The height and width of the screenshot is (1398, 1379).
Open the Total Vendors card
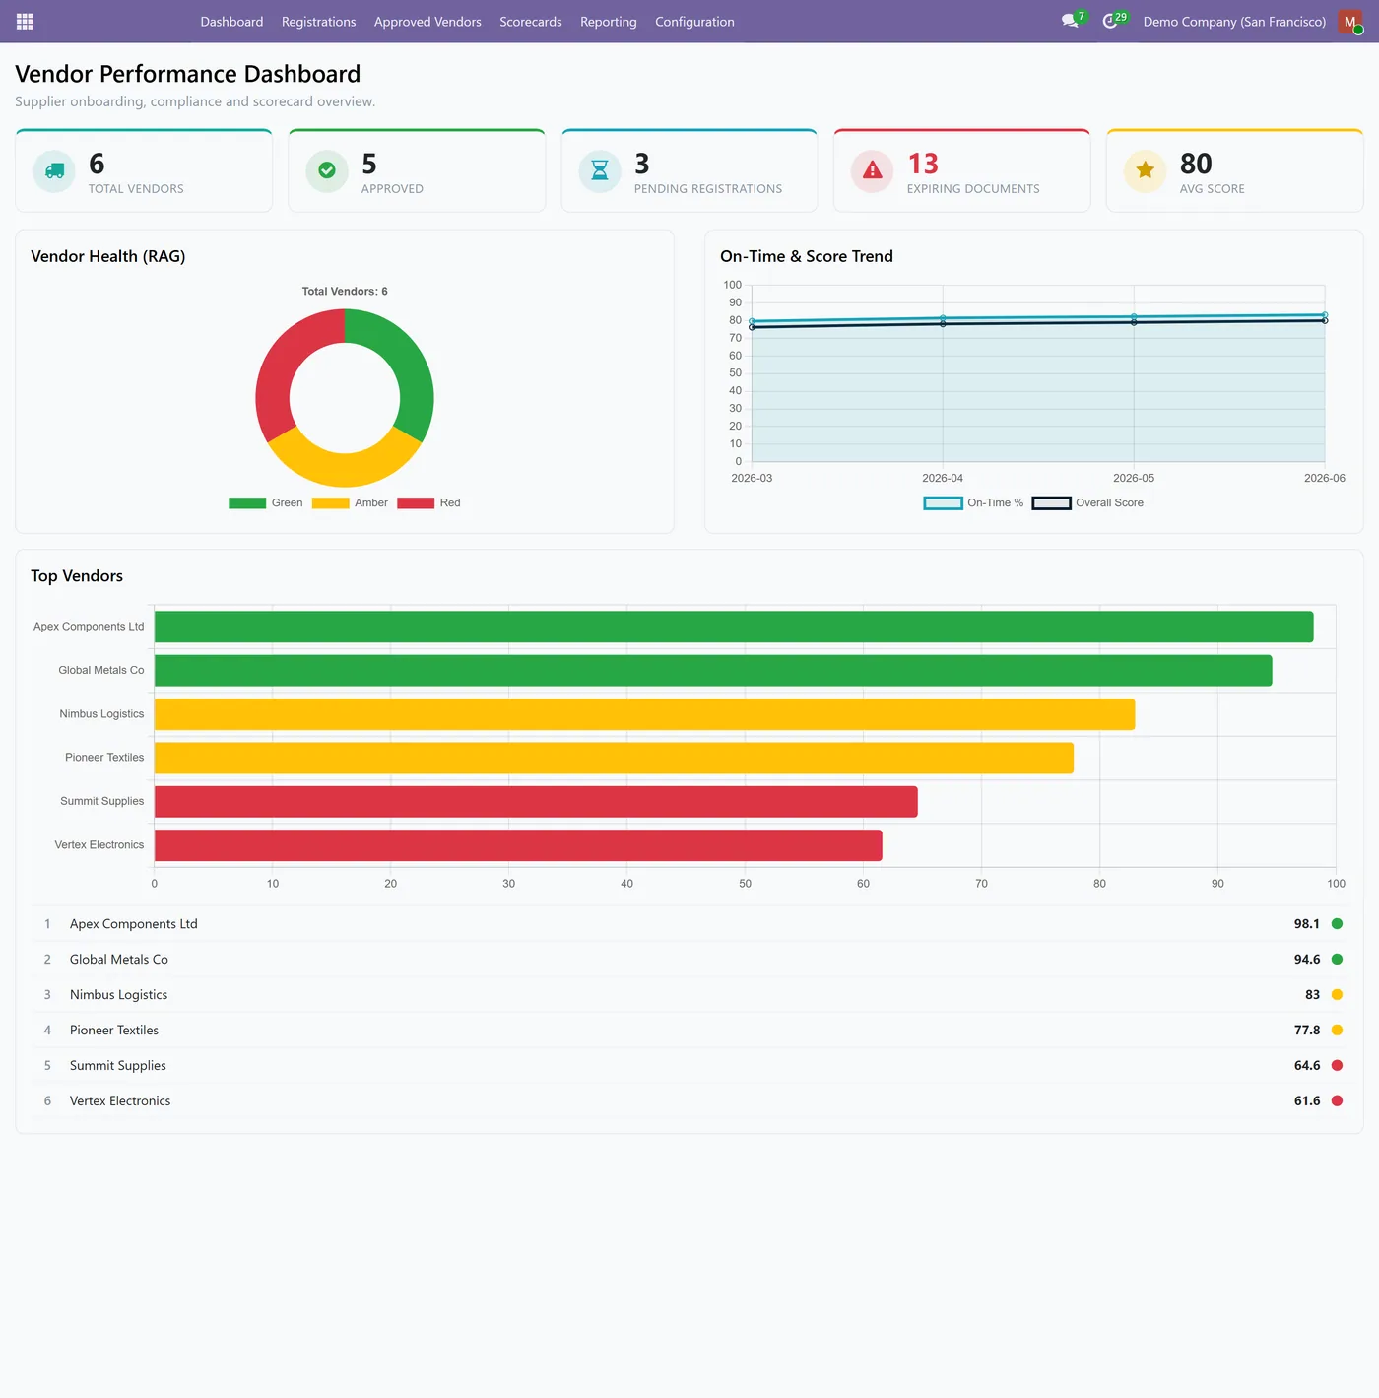tap(144, 170)
